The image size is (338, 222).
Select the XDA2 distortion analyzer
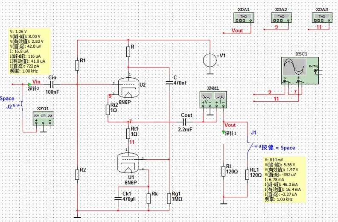point(281,17)
